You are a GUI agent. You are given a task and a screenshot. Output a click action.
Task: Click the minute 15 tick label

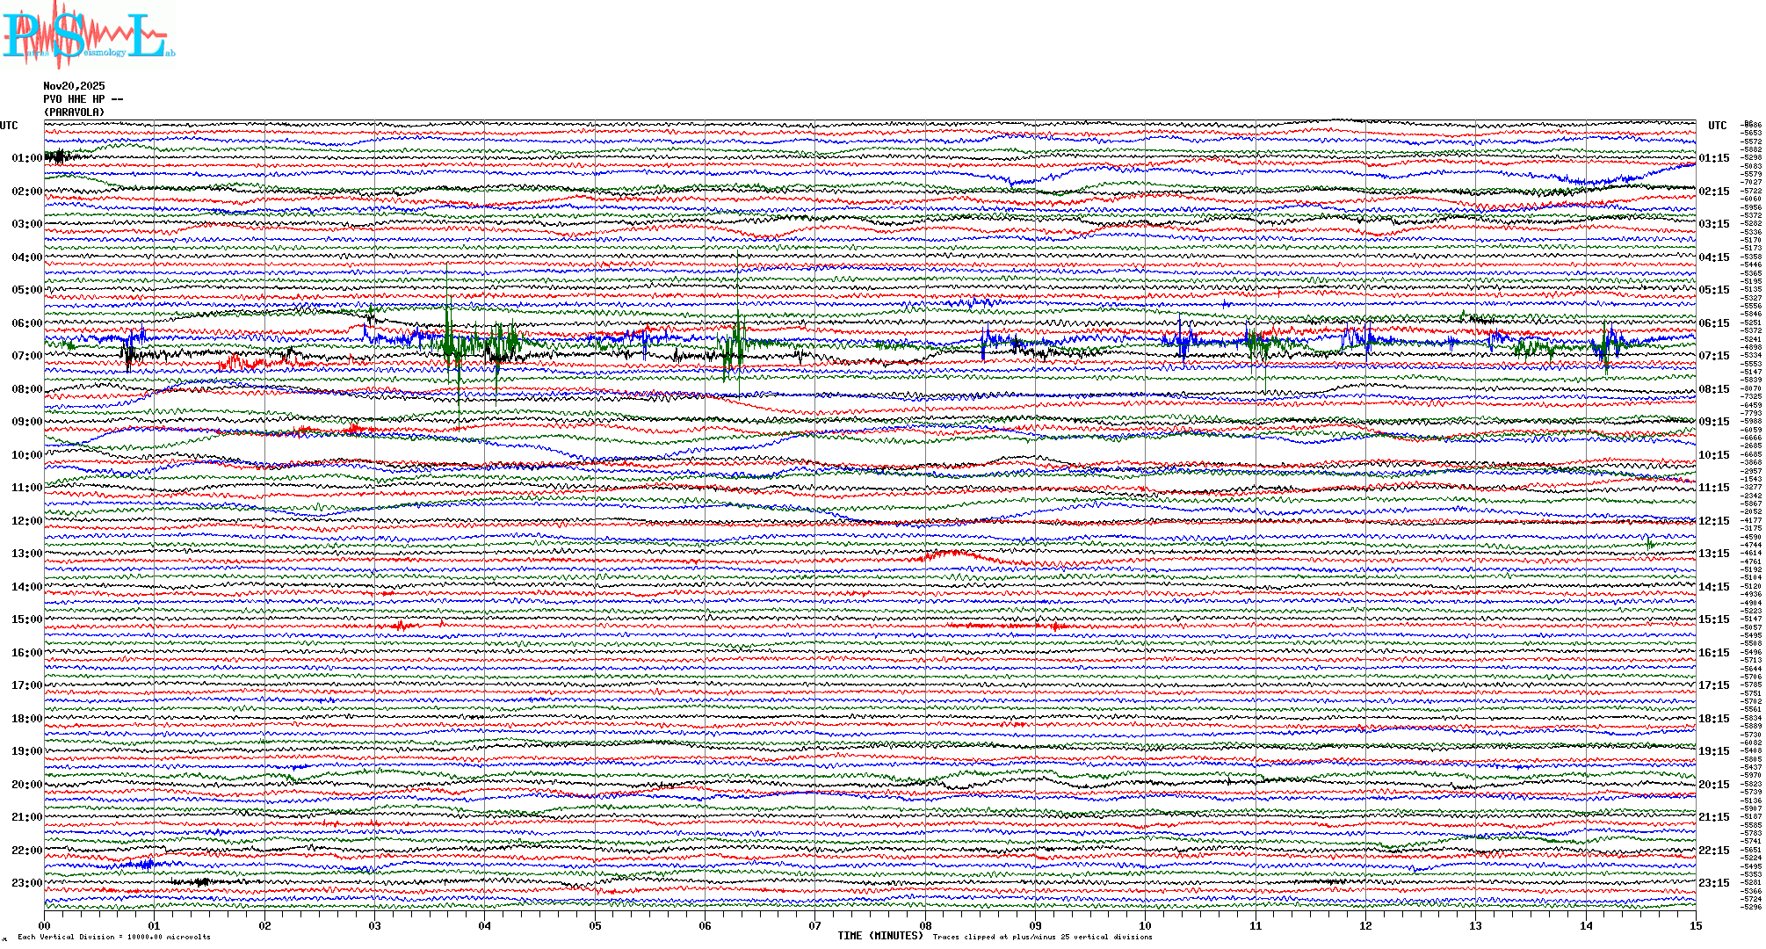1695,926
